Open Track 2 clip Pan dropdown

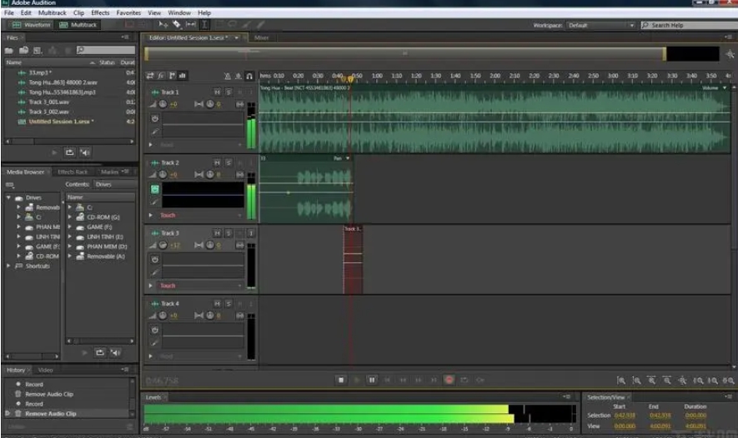348,158
